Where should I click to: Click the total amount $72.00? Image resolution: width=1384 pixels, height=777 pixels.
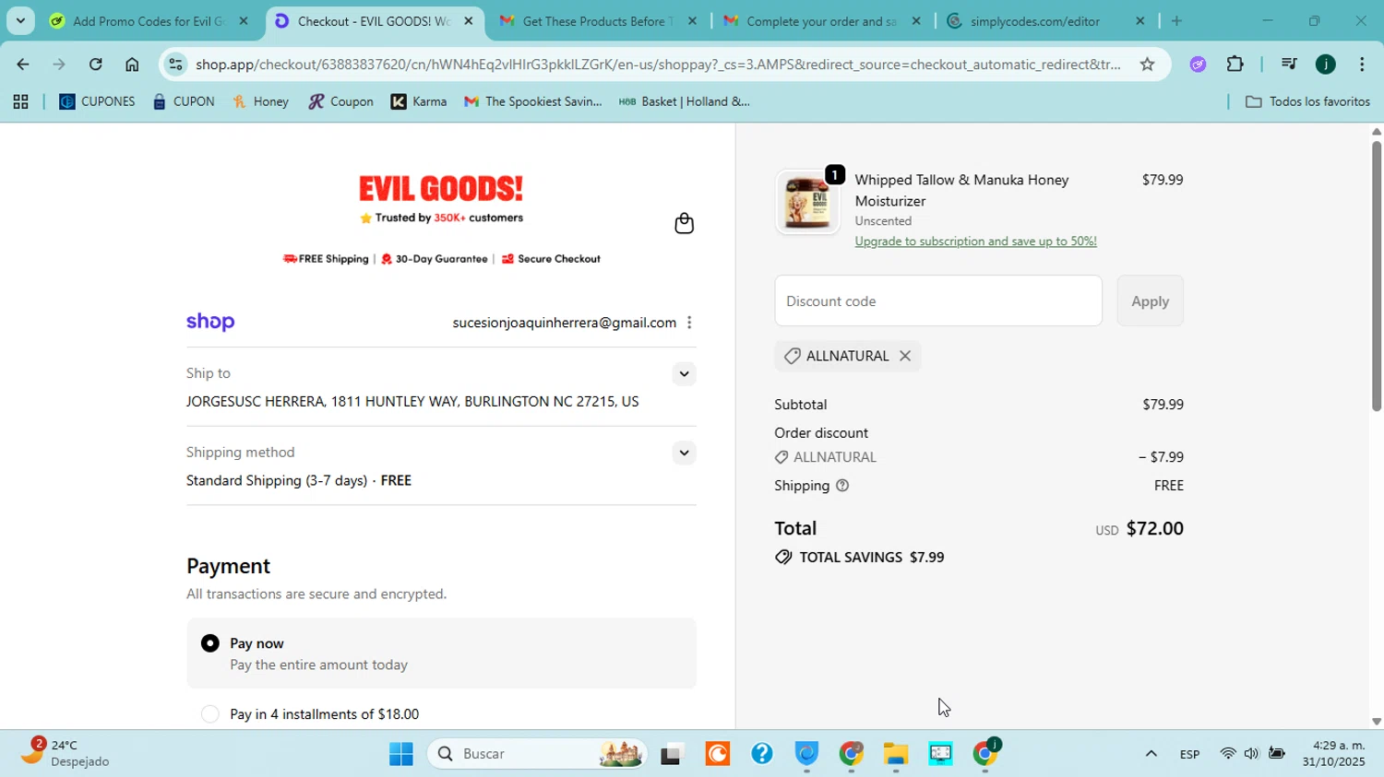(x=1154, y=528)
